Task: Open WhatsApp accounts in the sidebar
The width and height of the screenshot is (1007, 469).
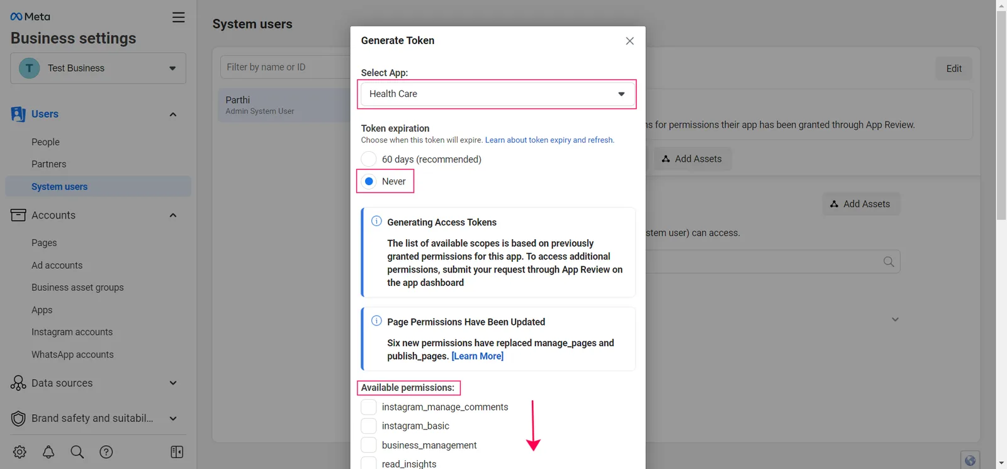Action: [72, 354]
